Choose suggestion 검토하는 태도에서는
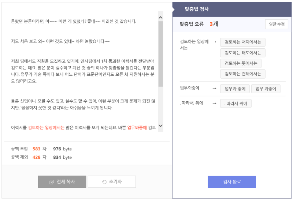Viewport: 293px width, 199px height. click(242, 53)
